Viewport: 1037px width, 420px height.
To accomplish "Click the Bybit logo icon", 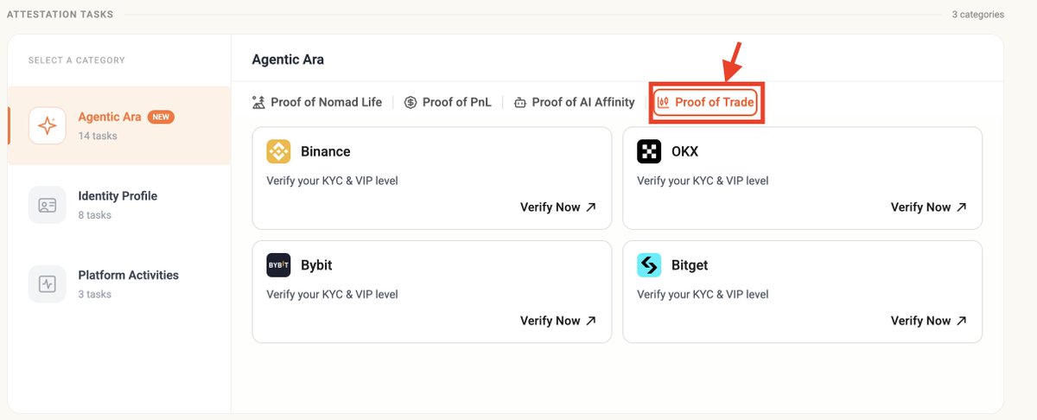I will point(278,265).
